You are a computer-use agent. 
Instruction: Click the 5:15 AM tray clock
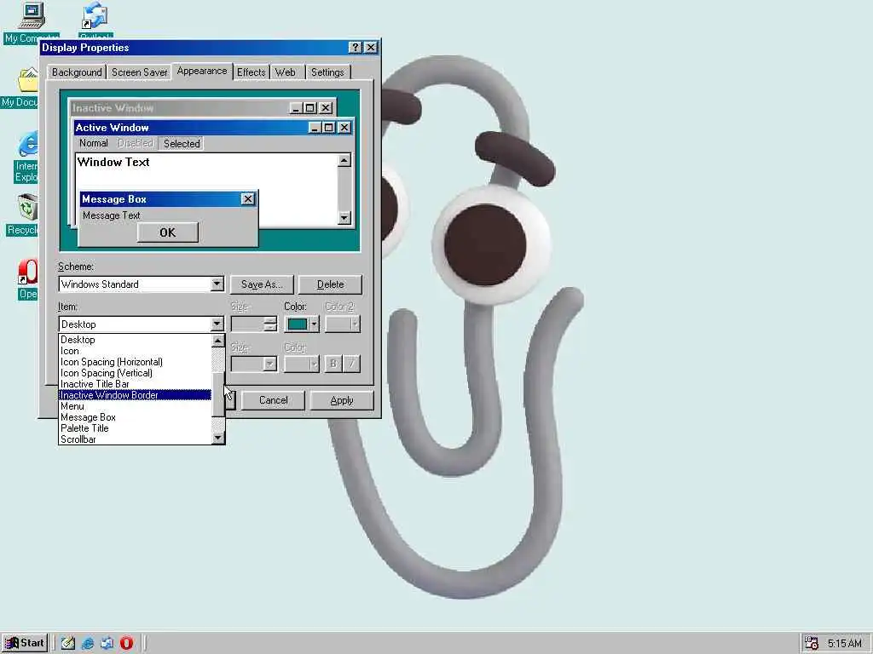point(844,644)
